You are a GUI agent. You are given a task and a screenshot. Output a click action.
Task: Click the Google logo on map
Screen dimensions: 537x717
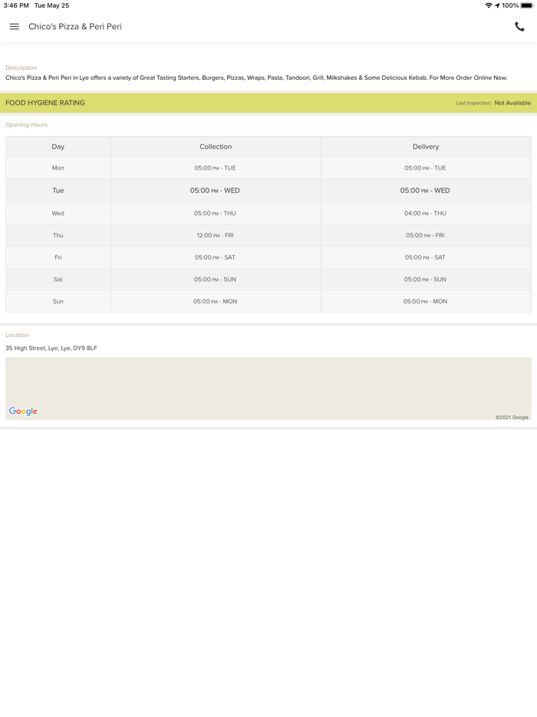click(x=23, y=411)
